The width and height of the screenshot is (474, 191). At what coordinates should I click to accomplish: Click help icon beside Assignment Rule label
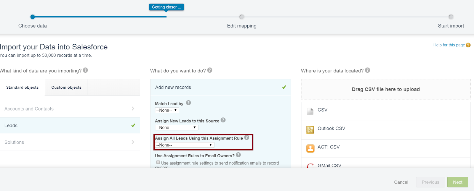point(246,137)
